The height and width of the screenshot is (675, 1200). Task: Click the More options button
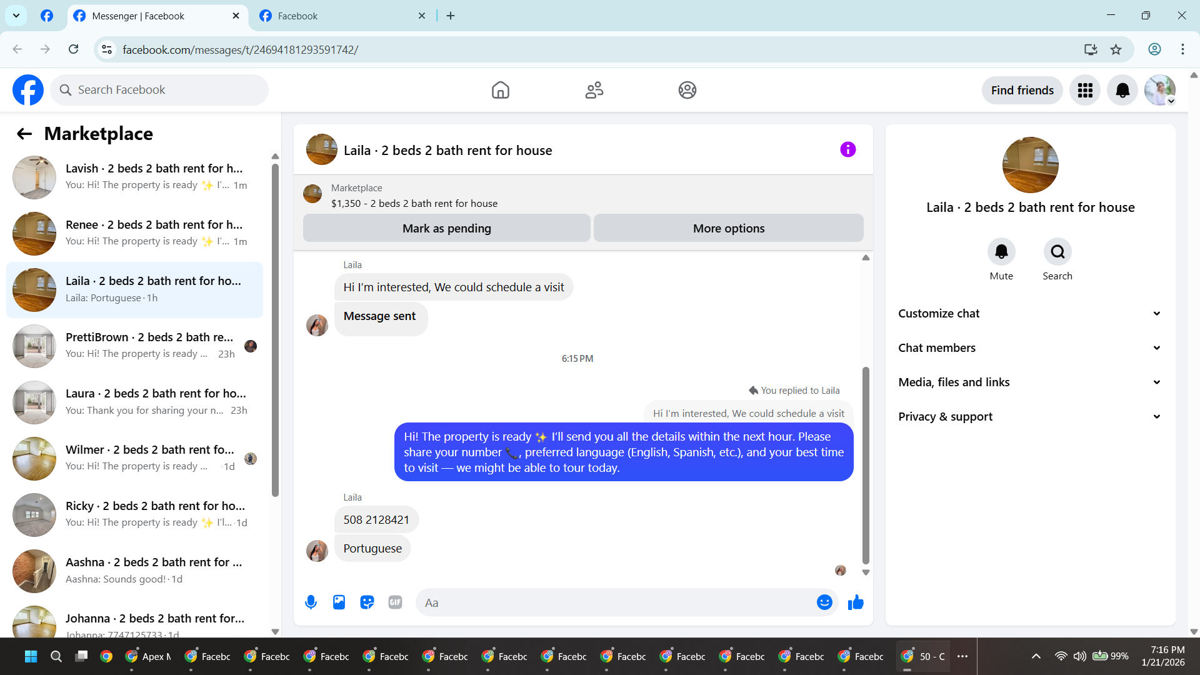pyautogui.click(x=728, y=229)
